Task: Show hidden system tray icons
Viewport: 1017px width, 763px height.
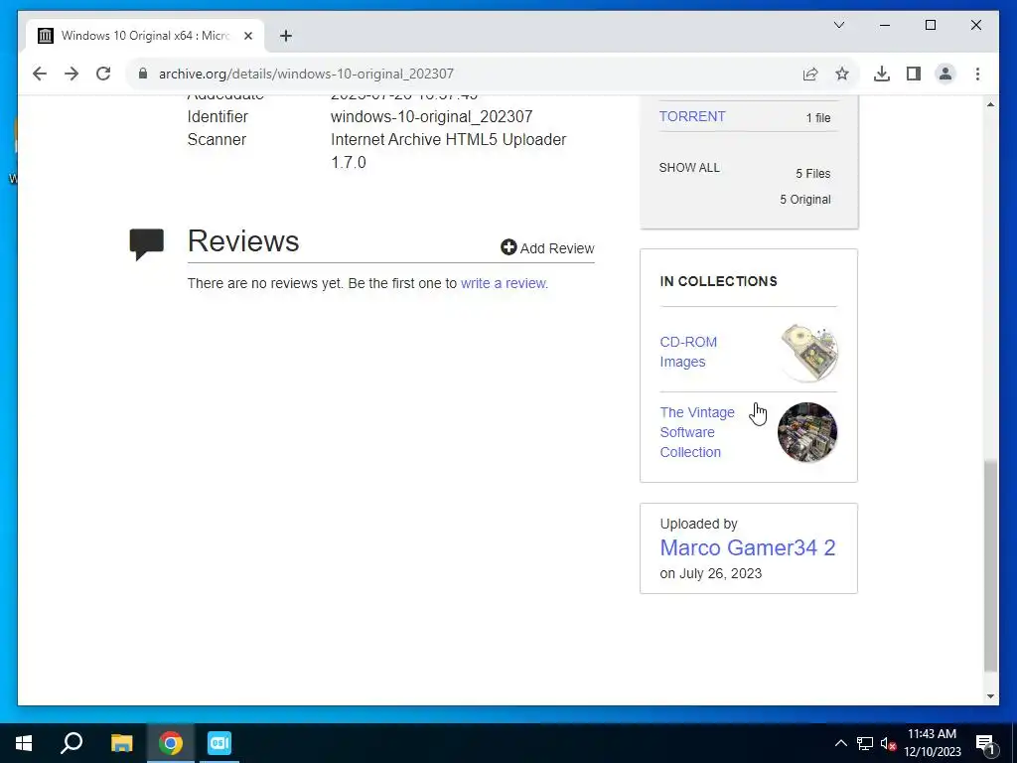Action: pyautogui.click(x=840, y=743)
